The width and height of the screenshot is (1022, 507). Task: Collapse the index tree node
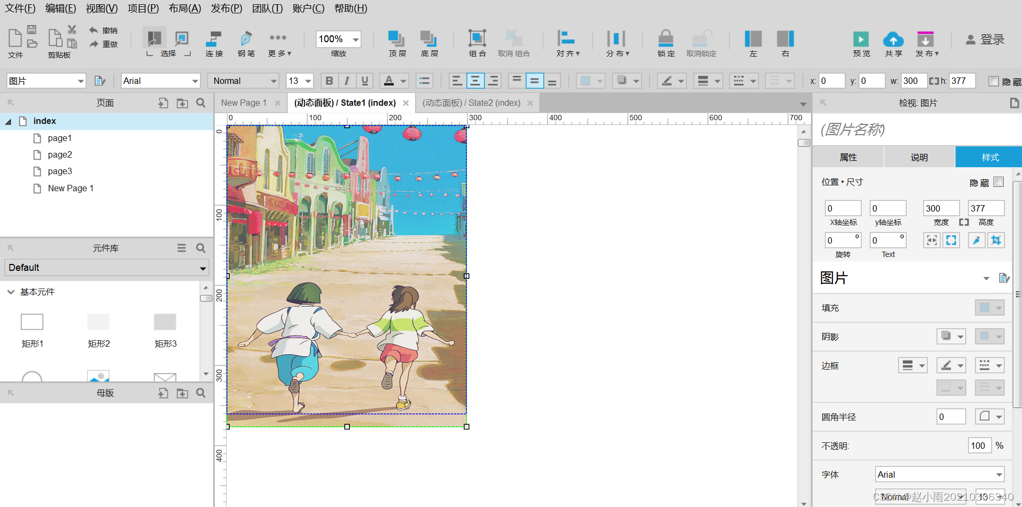click(9, 121)
